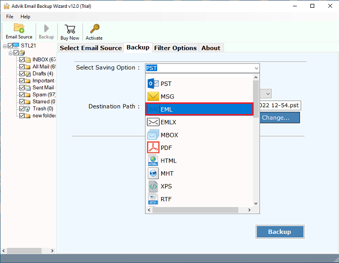This screenshot has width=339, height=263.
Task: Click folder tree scroll right arrow
Action: click(x=52, y=251)
